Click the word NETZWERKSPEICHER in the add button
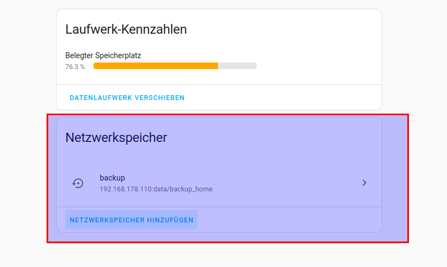The image size is (447, 267). (107, 220)
